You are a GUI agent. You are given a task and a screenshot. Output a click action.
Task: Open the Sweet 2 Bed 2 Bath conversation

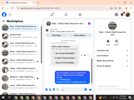coord(20,87)
